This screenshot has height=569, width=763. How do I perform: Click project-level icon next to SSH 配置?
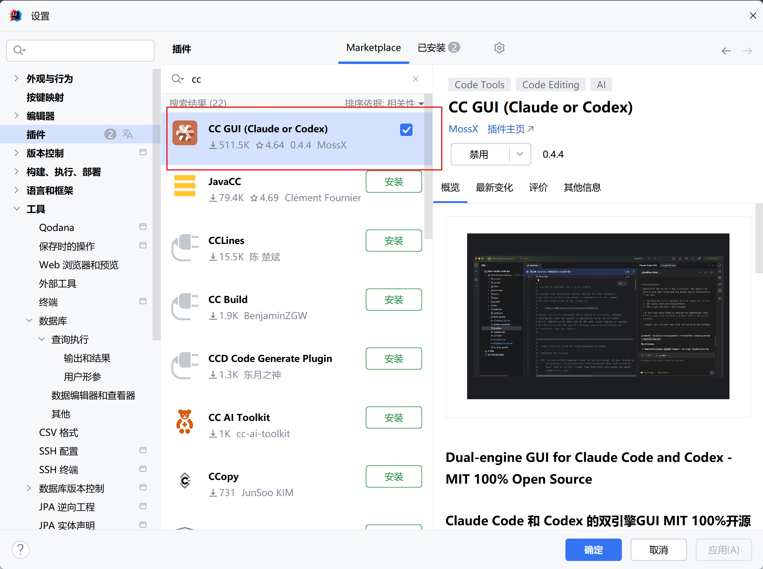tap(143, 450)
